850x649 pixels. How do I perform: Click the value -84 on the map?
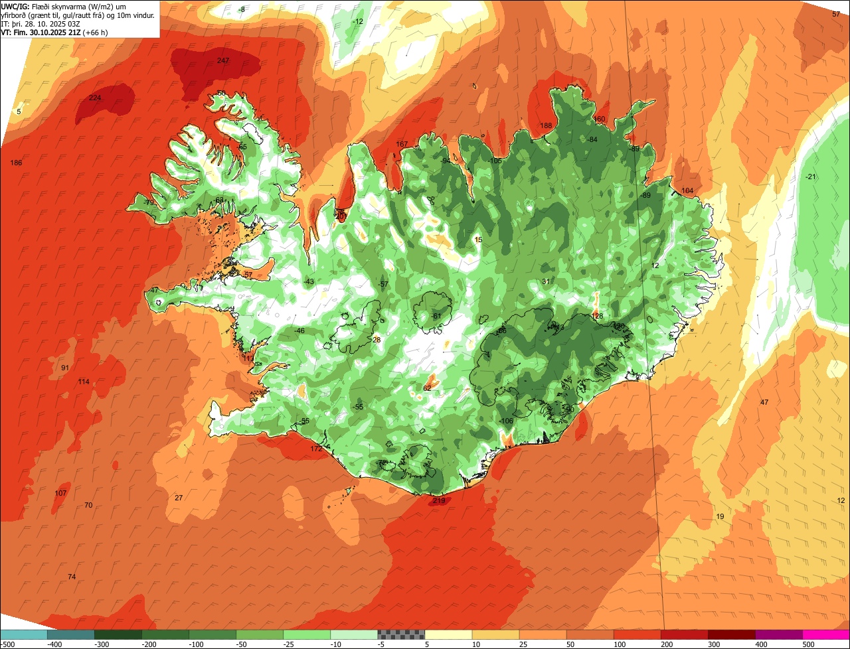click(592, 139)
